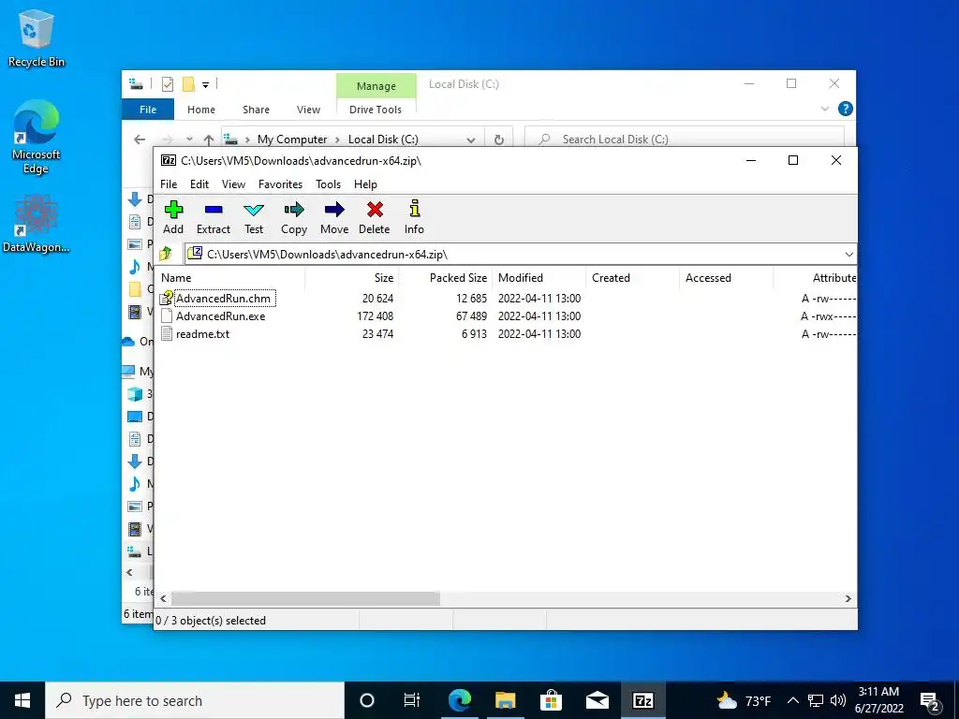959x719 pixels.
Task: Click the scroll-right arrow in 7-Zip
Action: click(848, 598)
